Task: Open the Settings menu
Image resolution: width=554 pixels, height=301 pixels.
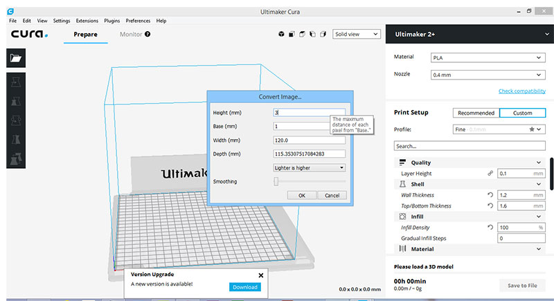Action: tap(62, 21)
